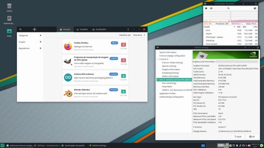This screenshot has height=148, width=264.
Task: Expand the Repositórios section arrow
Action: (x=40, y=48)
